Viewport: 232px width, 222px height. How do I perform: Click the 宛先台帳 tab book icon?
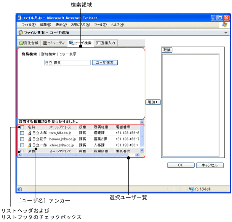click(x=22, y=43)
